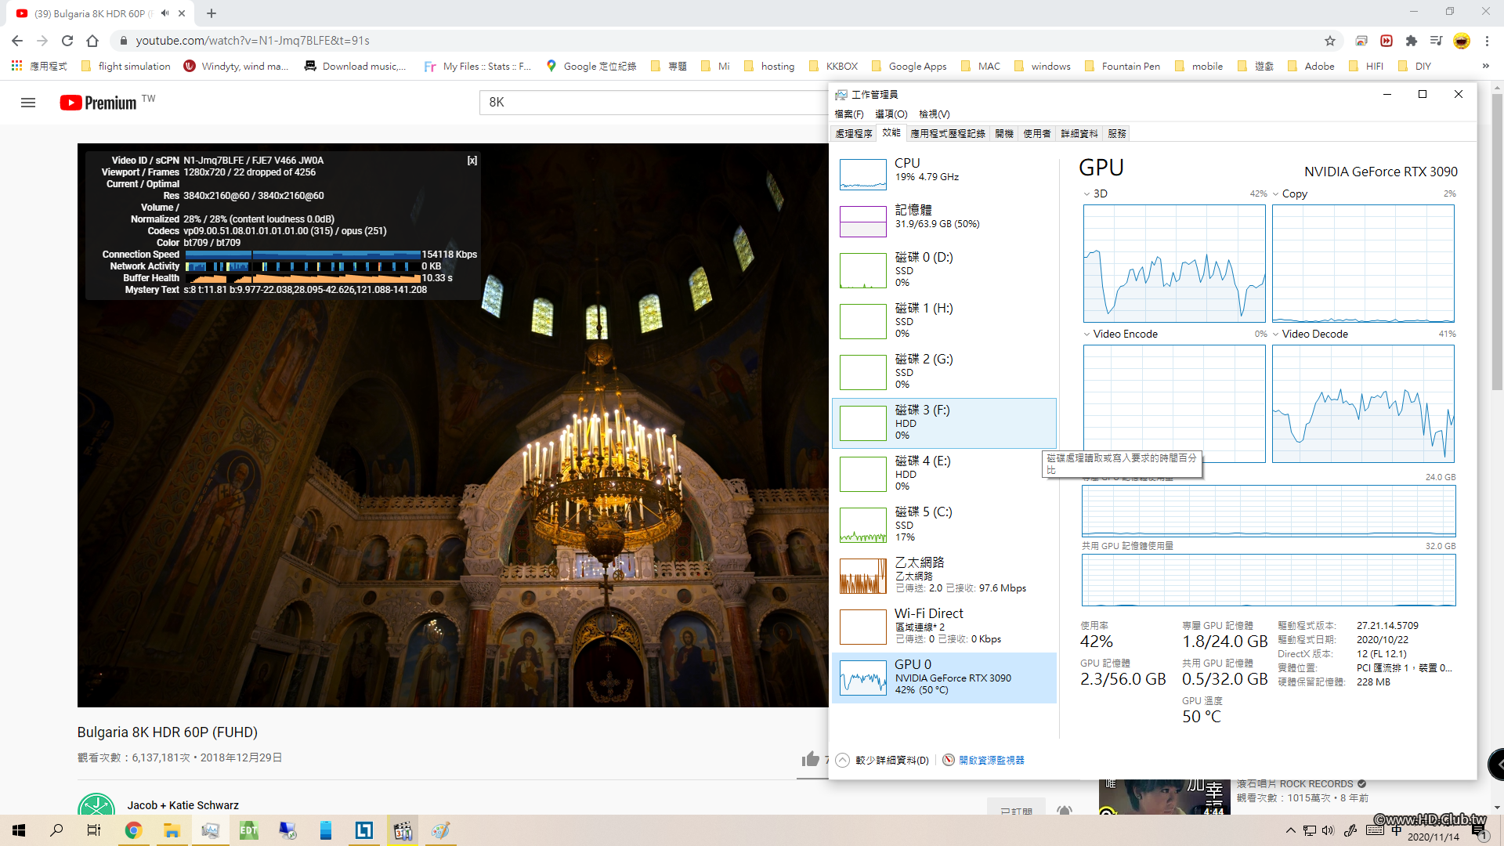This screenshot has height=846, width=1504.
Task: Open Chrome extensions puzzle icon
Action: [1411, 41]
